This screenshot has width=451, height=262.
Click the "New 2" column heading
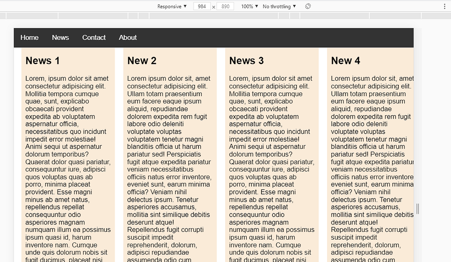click(x=142, y=60)
